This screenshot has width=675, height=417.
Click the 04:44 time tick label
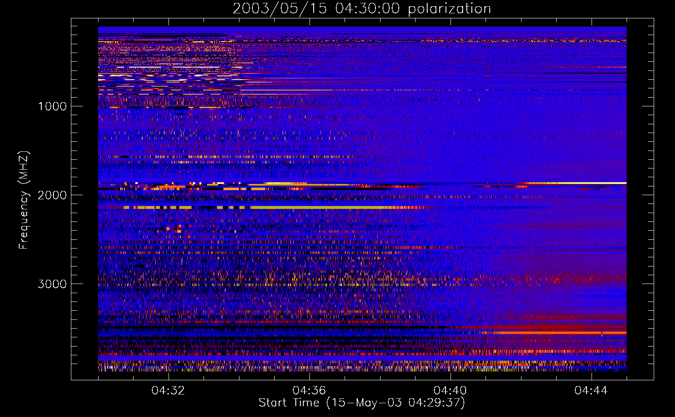pyautogui.click(x=591, y=391)
